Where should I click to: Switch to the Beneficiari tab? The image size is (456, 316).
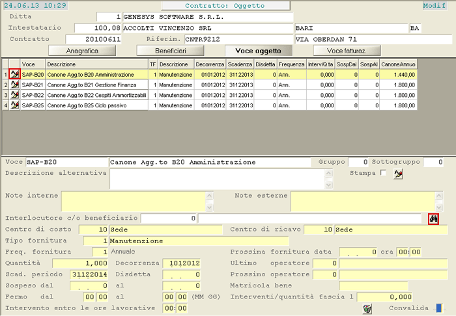171,51
